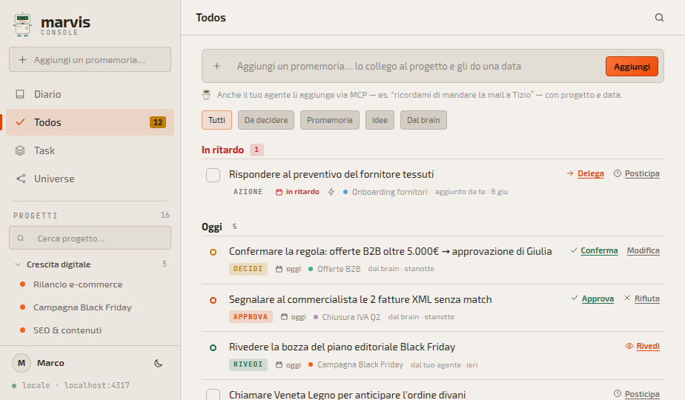Click the 'Offerte B2B' project label
This screenshot has height=400, width=685.
(x=339, y=269)
